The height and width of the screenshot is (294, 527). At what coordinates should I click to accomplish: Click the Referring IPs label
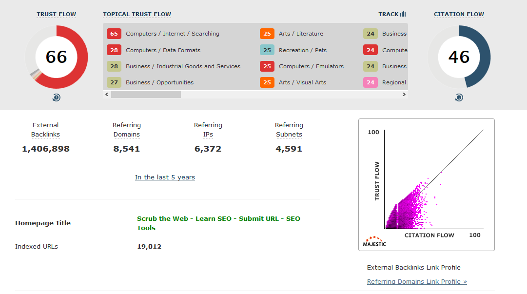(208, 130)
